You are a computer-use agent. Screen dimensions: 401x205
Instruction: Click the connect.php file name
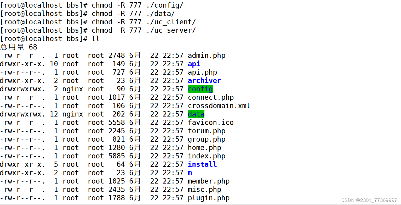[211, 97]
